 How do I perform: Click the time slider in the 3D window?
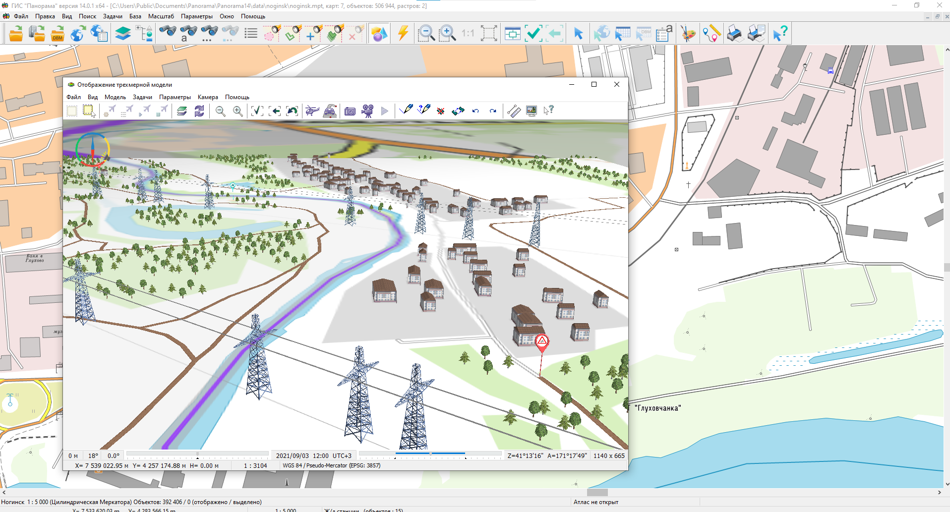point(430,453)
